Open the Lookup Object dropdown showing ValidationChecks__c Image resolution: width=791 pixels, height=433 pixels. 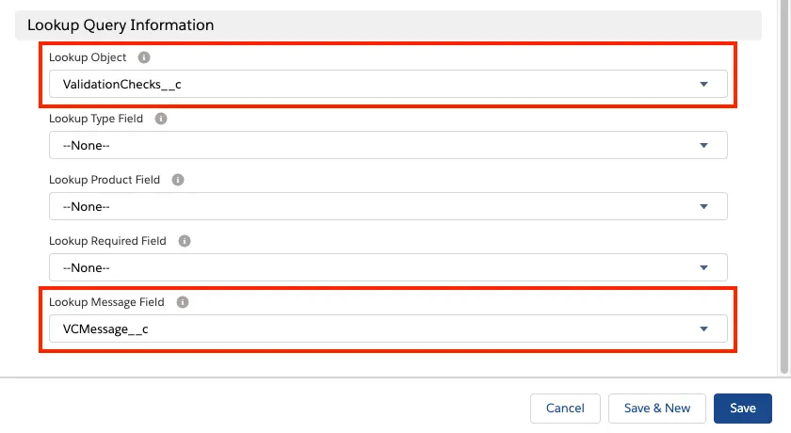[x=388, y=85]
